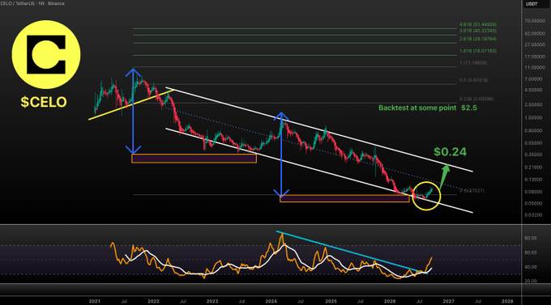Click 2.50000 on the price axis
551x305 pixels.
point(535,104)
